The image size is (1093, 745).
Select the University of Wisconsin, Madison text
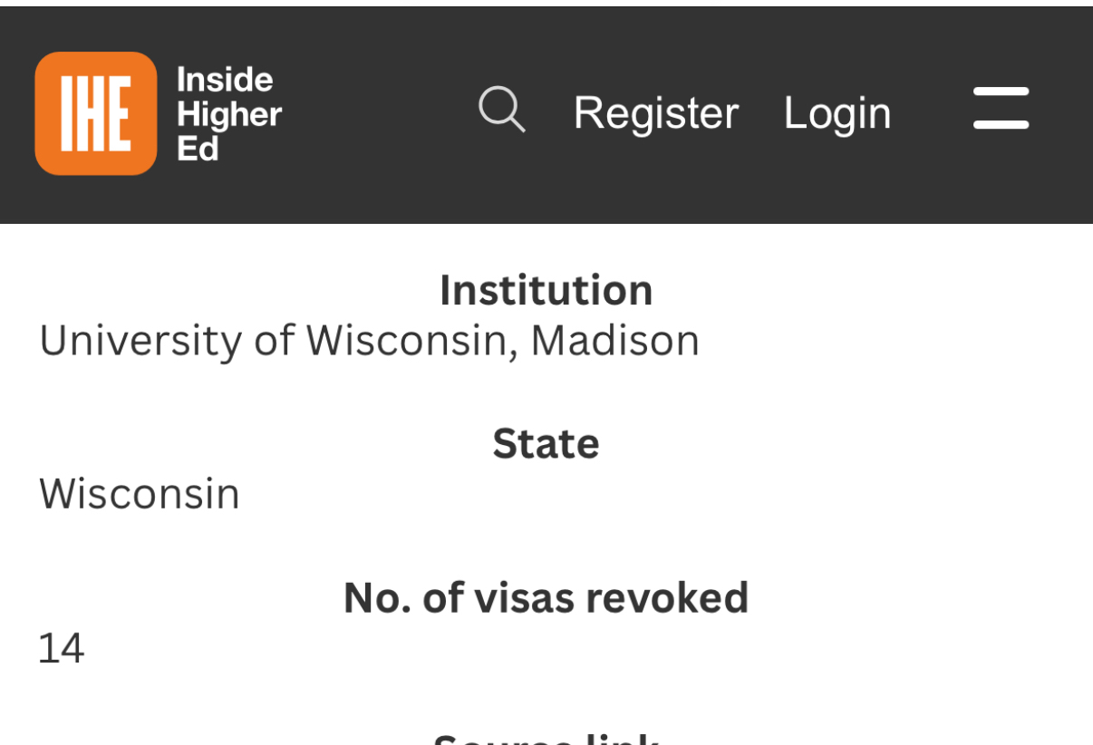pos(369,341)
